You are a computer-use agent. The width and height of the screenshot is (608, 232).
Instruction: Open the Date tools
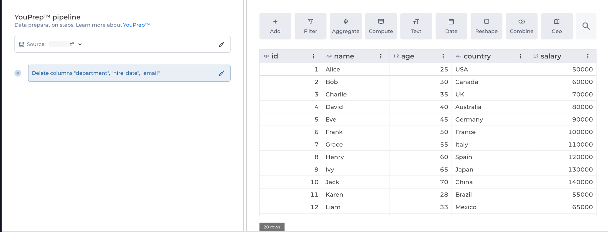coord(451,26)
